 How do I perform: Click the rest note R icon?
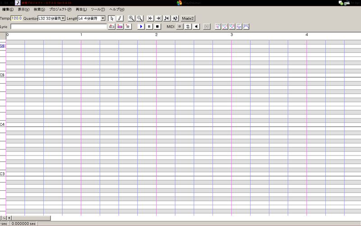[x=128, y=27]
